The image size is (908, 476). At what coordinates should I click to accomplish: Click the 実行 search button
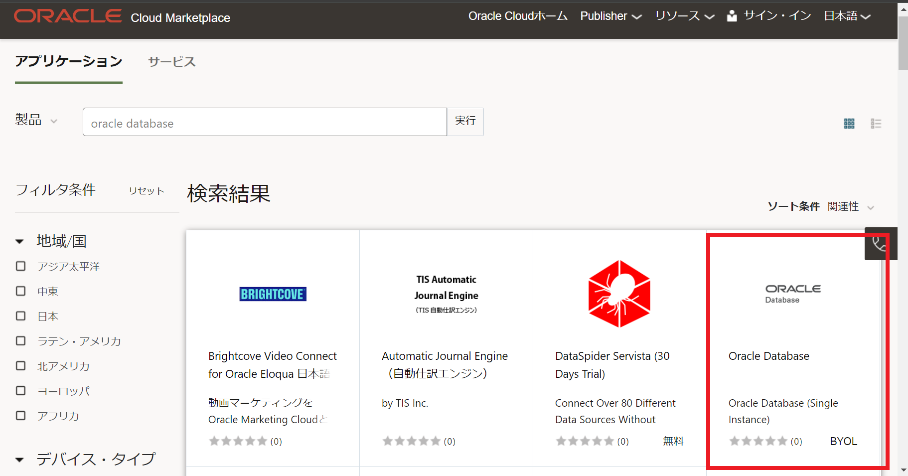pyautogui.click(x=465, y=122)
